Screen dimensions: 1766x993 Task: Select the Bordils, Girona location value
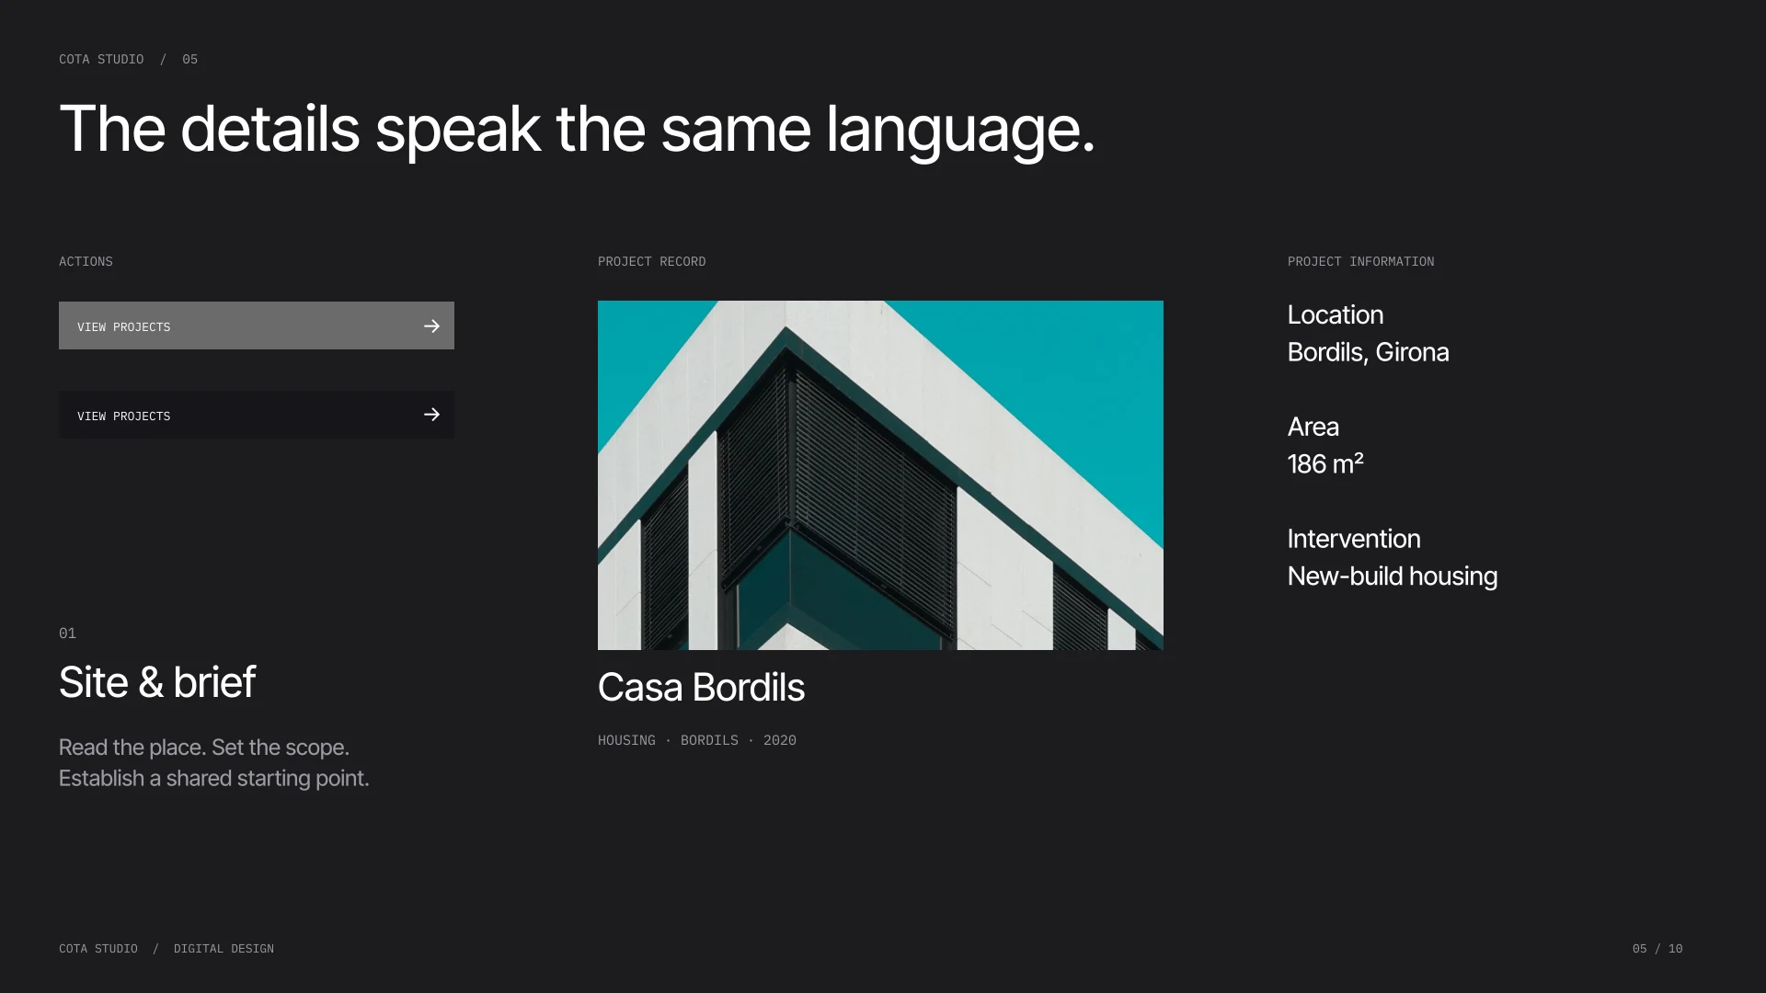coord(1368,352)
